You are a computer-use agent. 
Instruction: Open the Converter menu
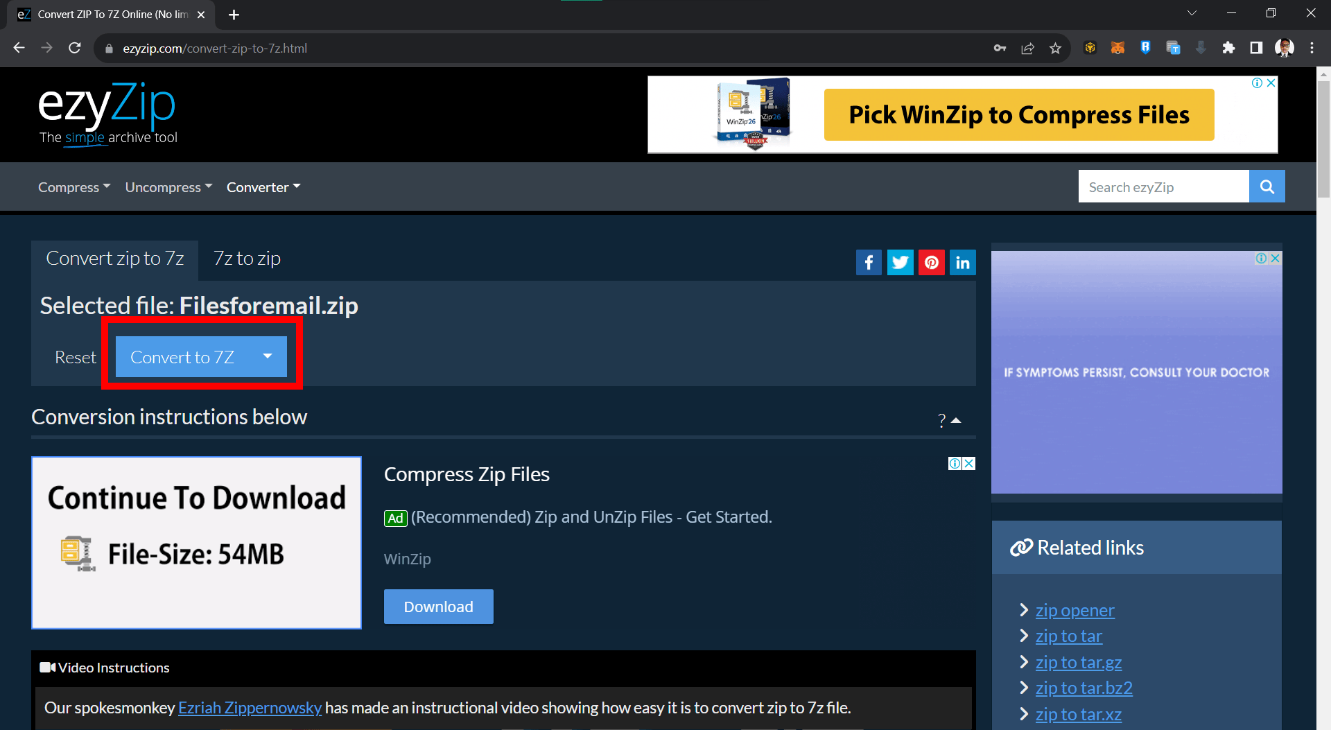click(263, 186)
